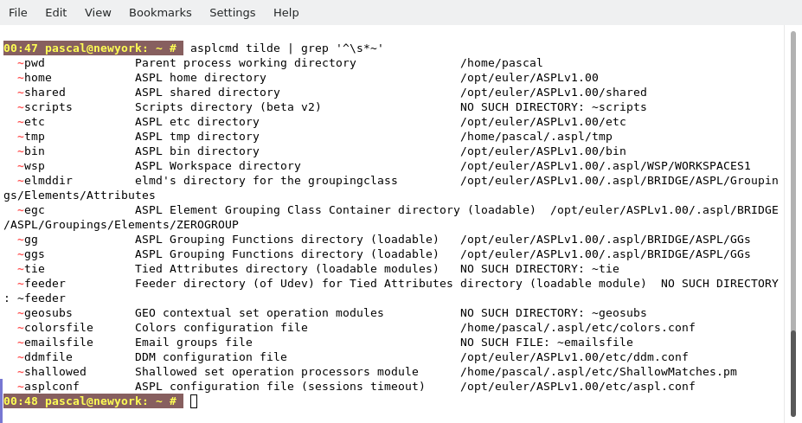This screenshot has width=802, height=423.
Task: Click the empty scrollbar track above handle
Action: (x=792, y=173)
